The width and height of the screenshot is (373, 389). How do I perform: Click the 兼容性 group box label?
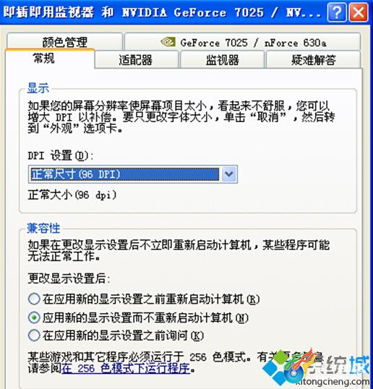43,228
